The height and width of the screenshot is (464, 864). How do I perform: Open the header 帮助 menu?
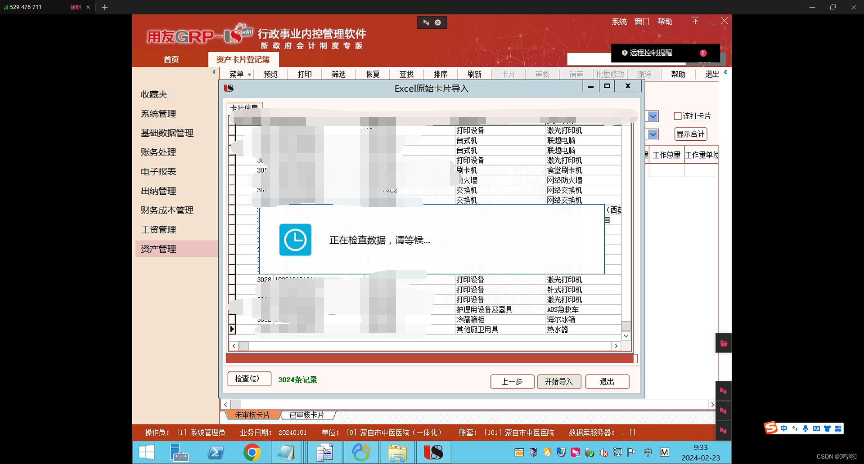[665, 22]
